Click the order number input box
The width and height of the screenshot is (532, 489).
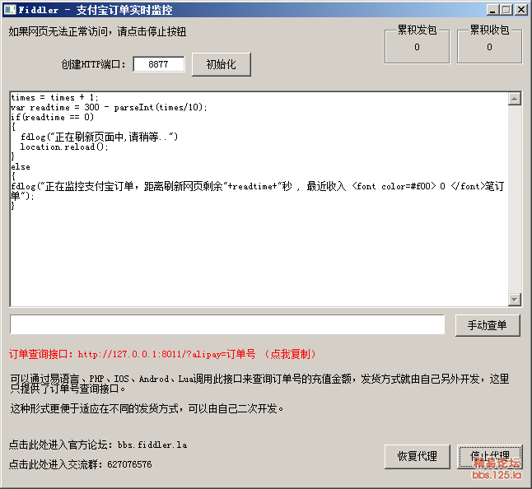coord(227,324)
